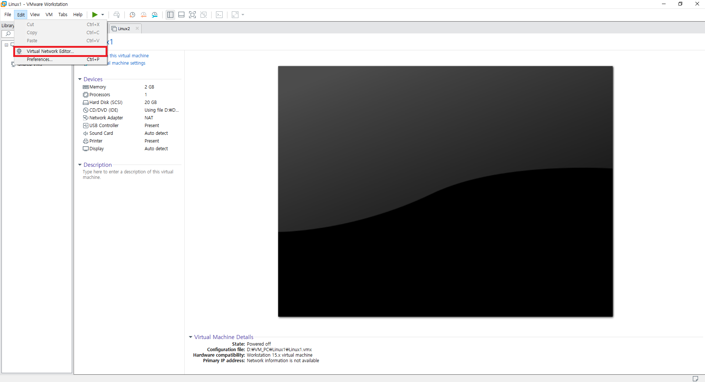Click the configuration file path text
Screen dimensions: 705x382
(279, 350)
